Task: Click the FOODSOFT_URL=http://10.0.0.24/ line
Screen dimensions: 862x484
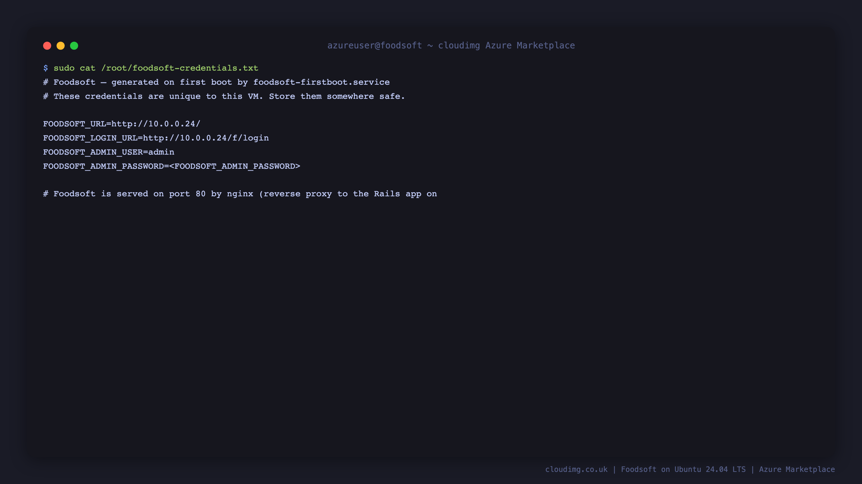Action: point(122,124)
